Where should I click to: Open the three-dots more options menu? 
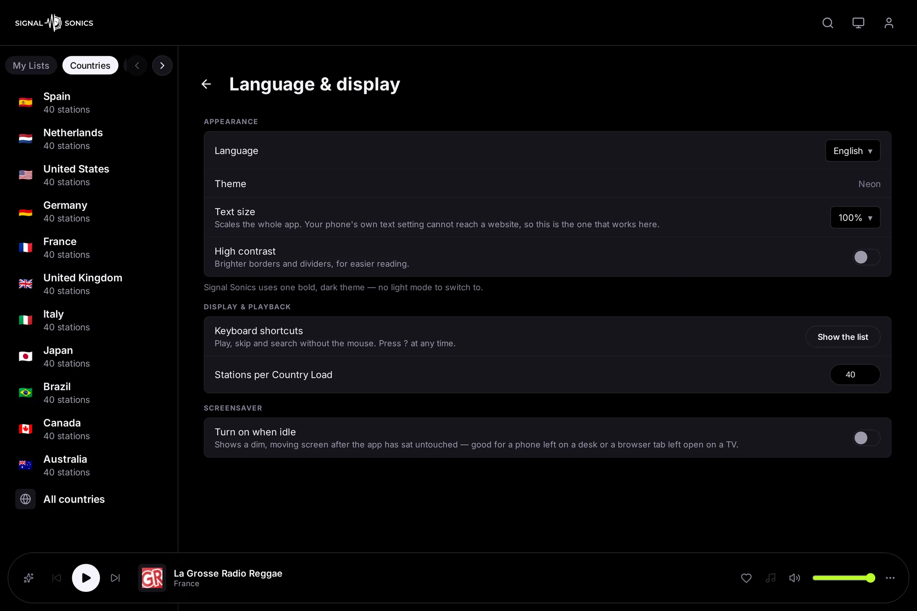click(x=890, y=578)
